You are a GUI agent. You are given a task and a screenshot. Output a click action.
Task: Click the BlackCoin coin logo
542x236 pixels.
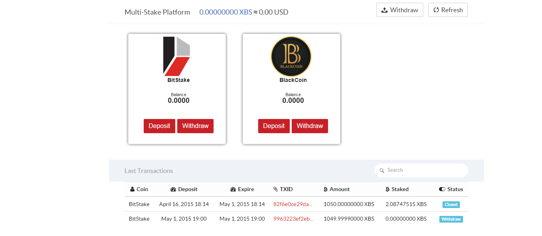click(x=291, y=56)
